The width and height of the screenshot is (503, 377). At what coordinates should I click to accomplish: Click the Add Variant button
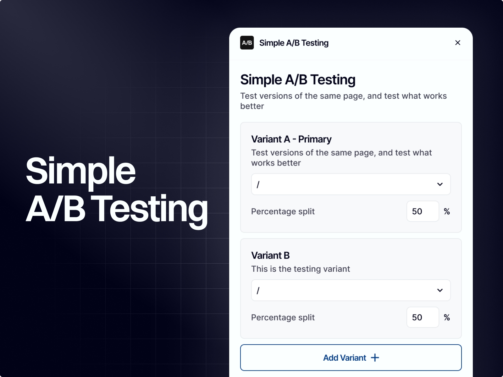(x=351, y=358)
